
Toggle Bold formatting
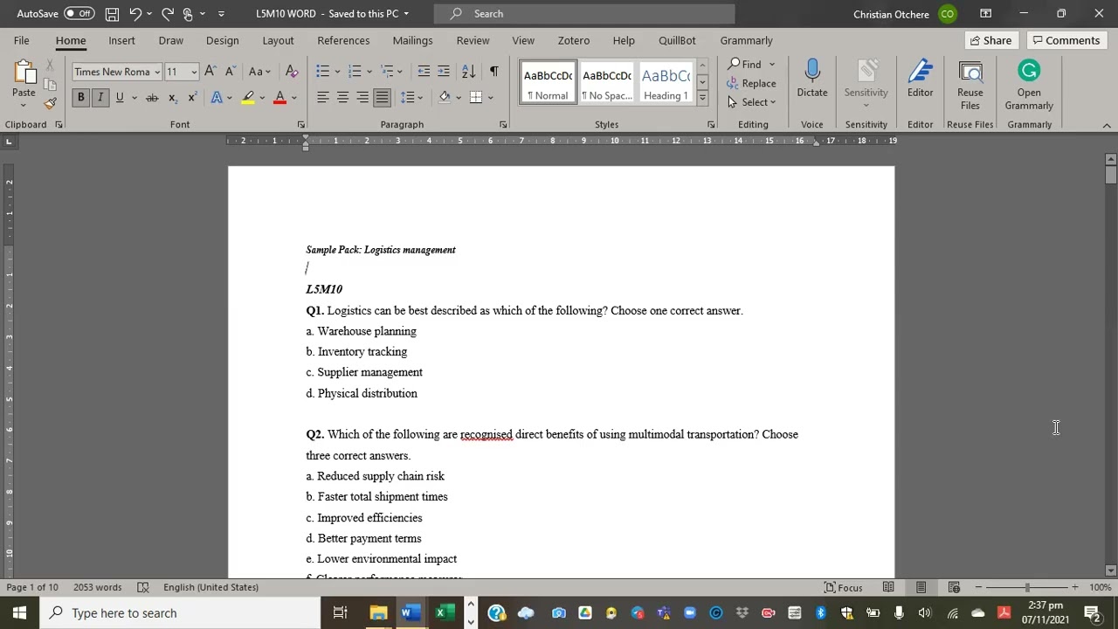[x=80, y=97]
